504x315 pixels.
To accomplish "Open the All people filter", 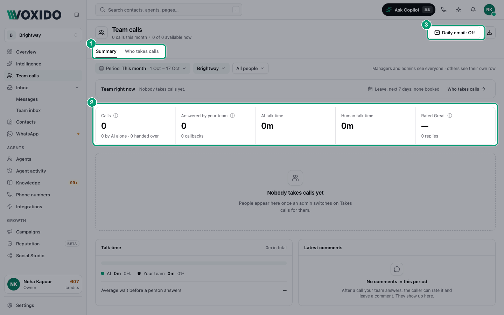I will click(250, 68).
